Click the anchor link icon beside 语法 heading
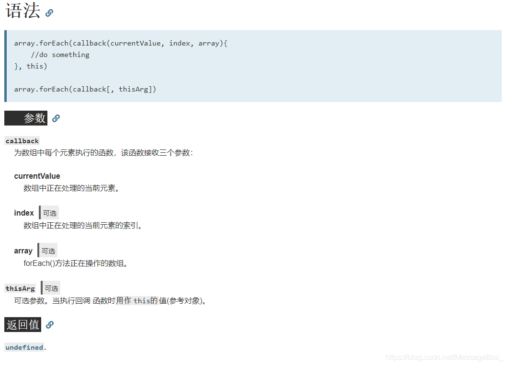This screenshot has height=366, width=508. click(x=48, y=12)
